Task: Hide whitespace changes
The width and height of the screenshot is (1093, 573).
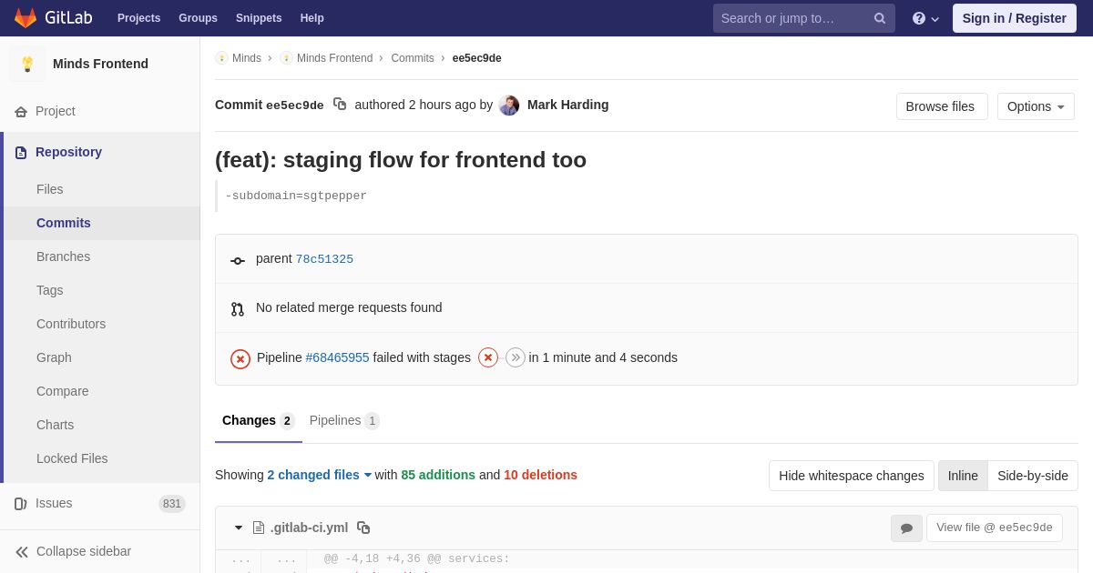Action: [x=851, y=476]
